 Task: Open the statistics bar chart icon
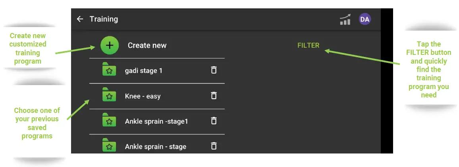(x=345, y=19)
